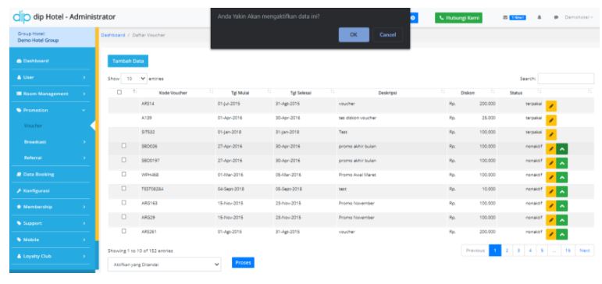Click the blue Proses button

(243, 262)
